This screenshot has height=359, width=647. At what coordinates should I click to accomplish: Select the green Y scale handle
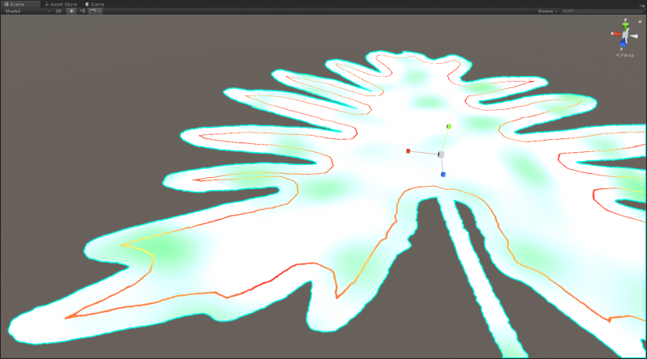pos(448,126)
